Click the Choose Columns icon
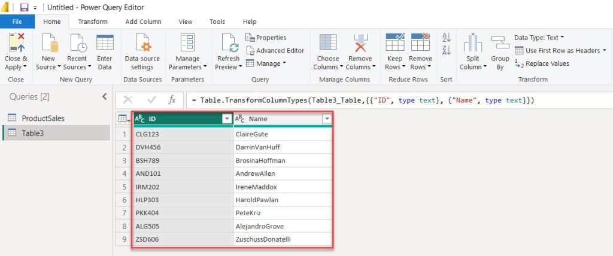 pos(328,42)
